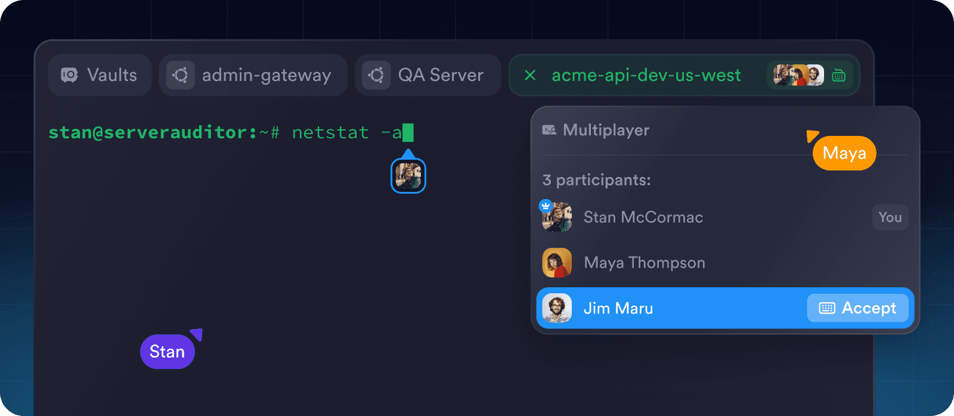The image size is (954, 416).
Task: Click the netstat -a command text
Action: coord(347,132)
